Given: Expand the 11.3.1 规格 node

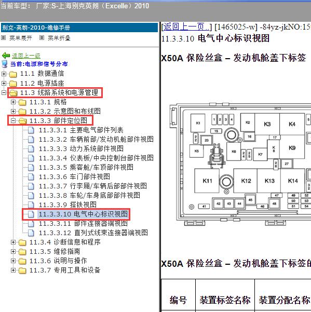Looking at the screenshot, I should pyautogui.click(x=13, y=102).
